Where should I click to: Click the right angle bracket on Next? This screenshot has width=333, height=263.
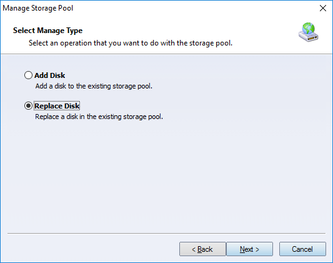point(257,249)
